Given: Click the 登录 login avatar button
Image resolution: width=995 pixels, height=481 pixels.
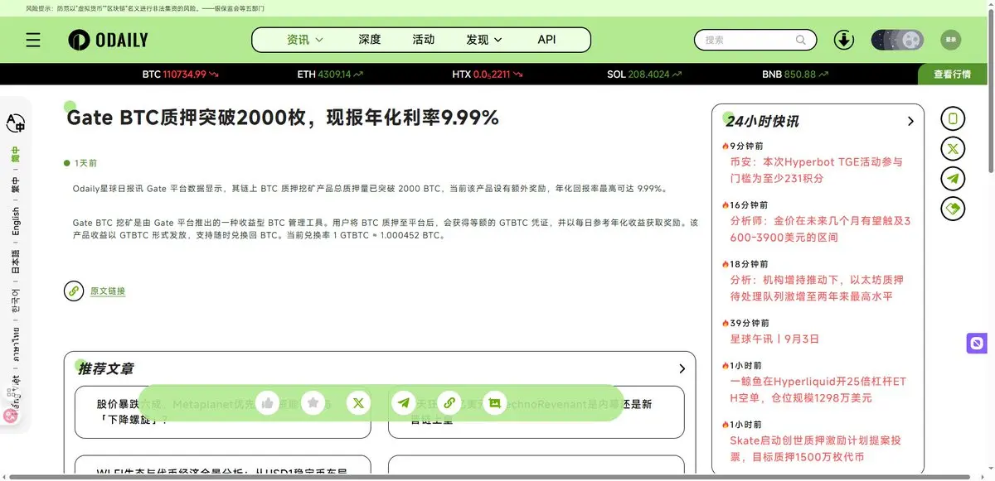Looking at the screenshot, I should click(x=950, y=40).
